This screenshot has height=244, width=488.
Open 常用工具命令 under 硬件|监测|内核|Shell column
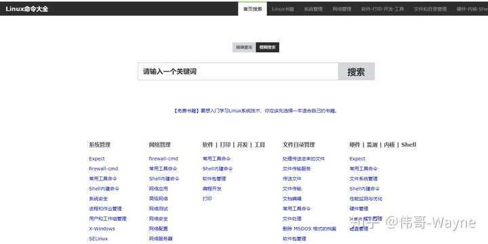(363, 168)
